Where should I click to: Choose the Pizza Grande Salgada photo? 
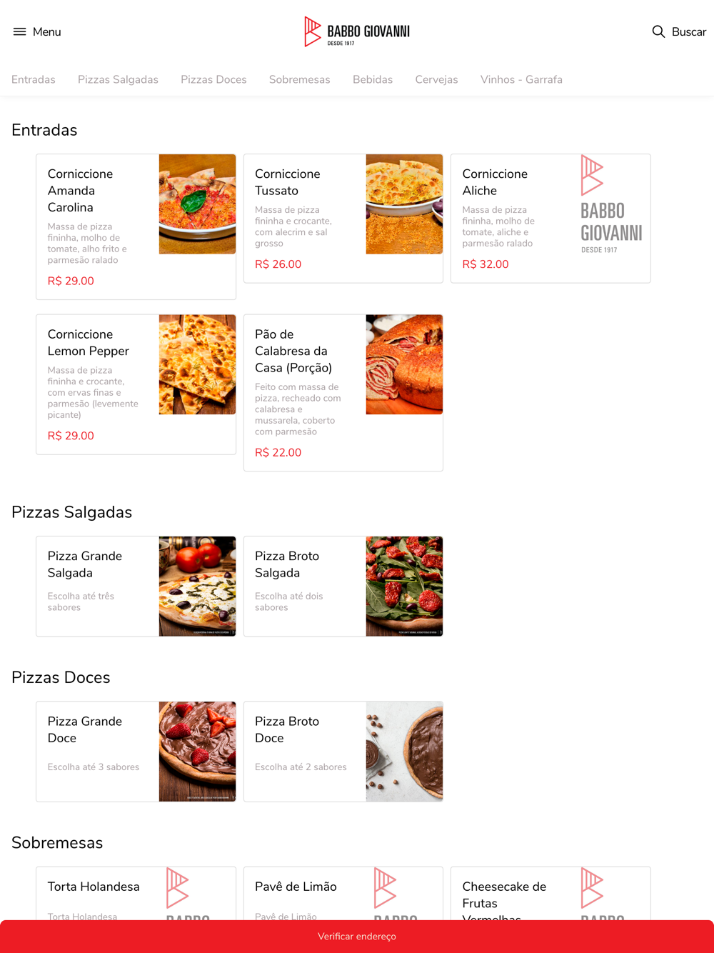point(197,587)
